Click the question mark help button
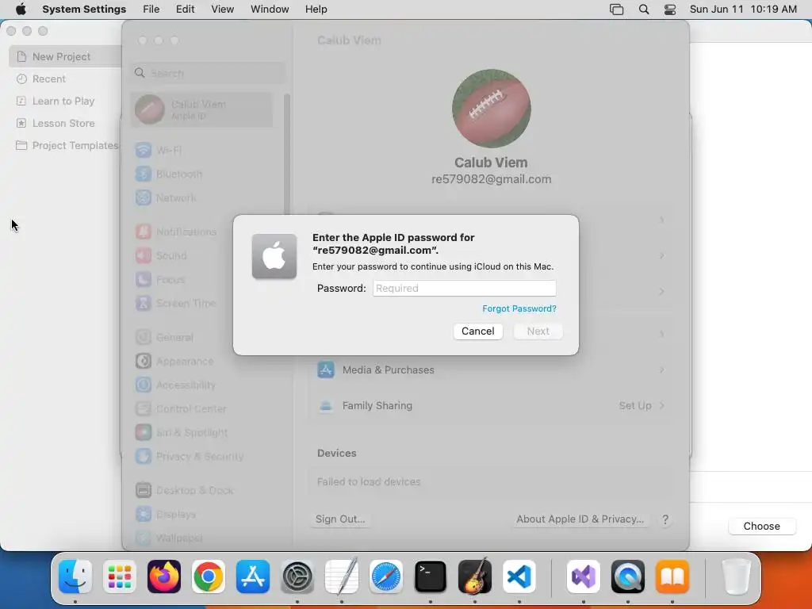812x609 pixels. (665, 519)
